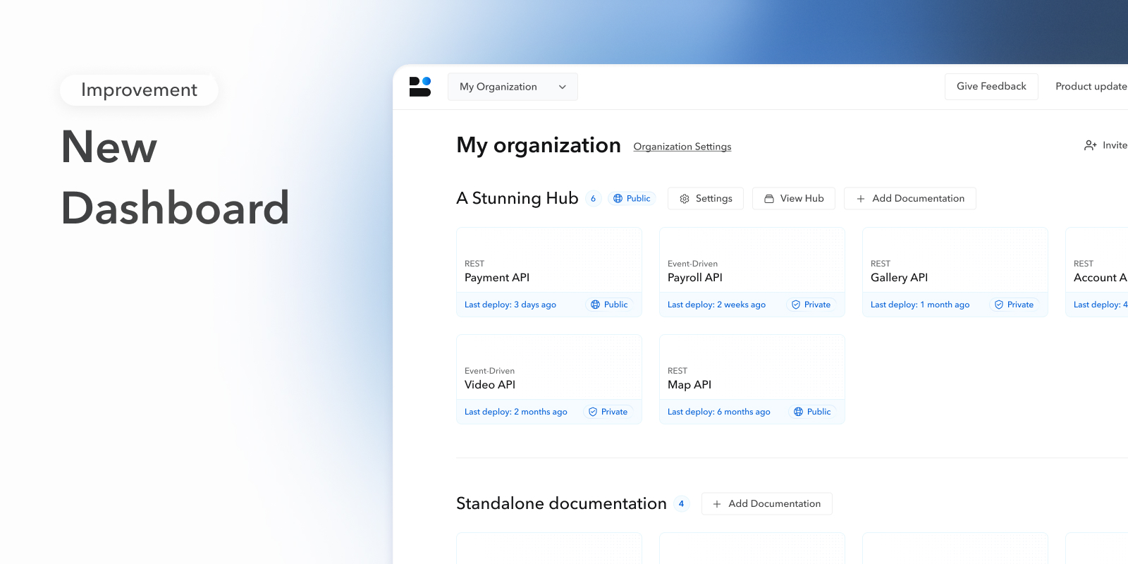Click the Private shield badge on Payroll API
Screen dimensions: 1128x564
pos(811,305)
